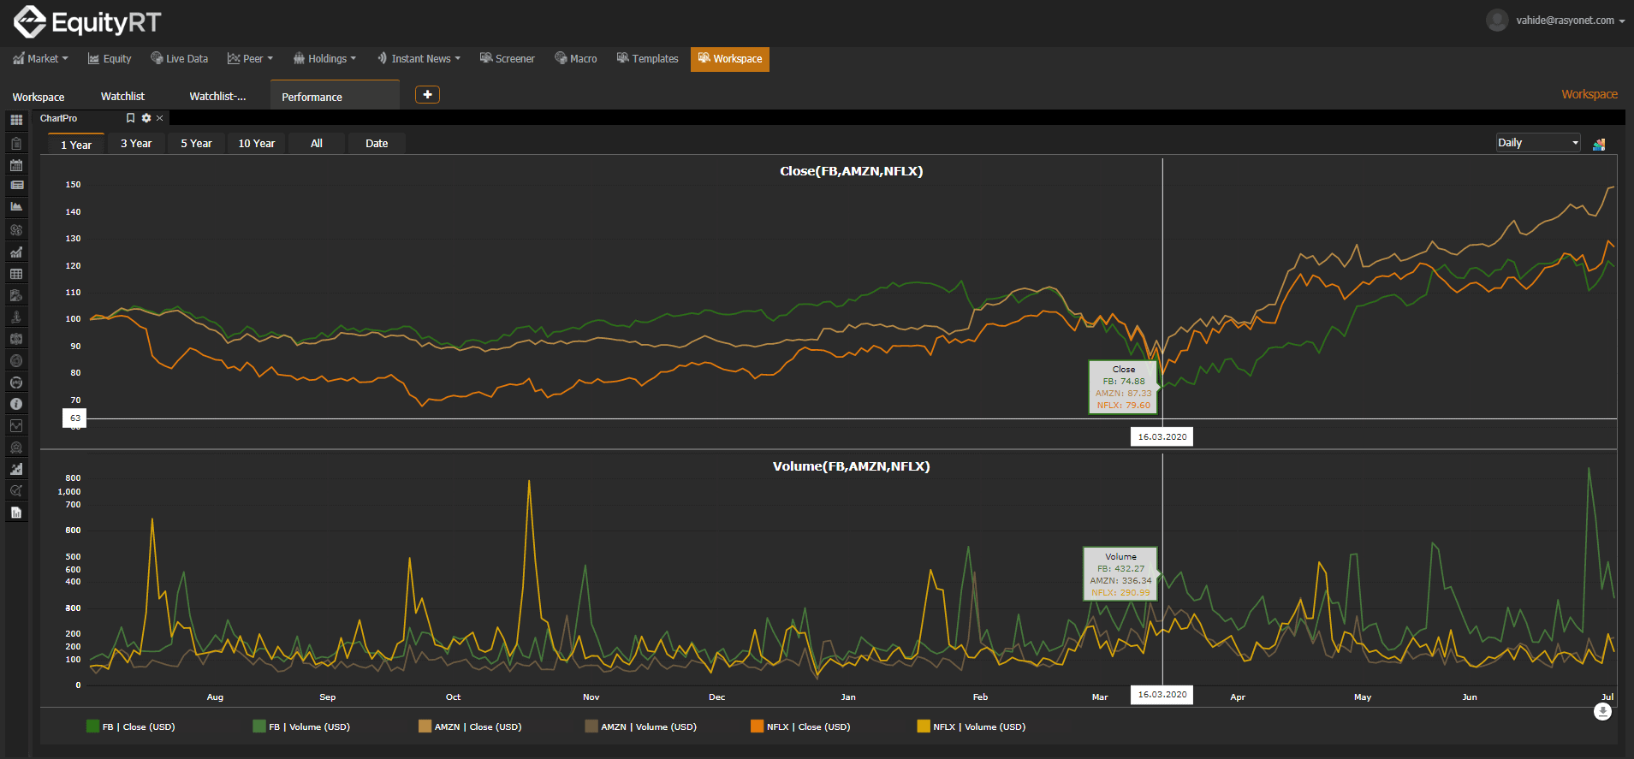Expand the Instant News dropdown

coord(419,59)
